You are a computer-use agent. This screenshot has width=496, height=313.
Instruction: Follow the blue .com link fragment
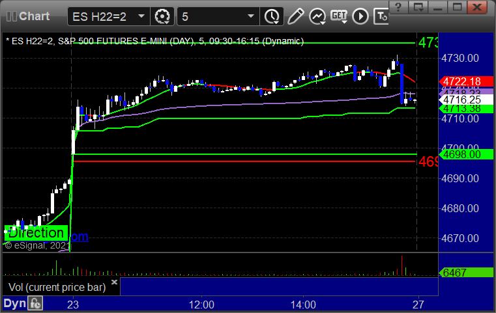[79, 237]
